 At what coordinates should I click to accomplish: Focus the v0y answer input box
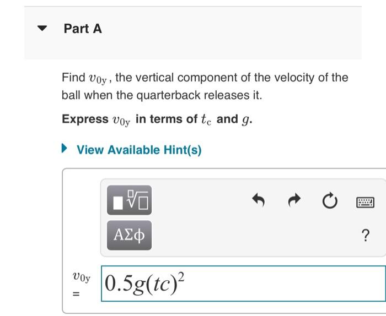[243, 284]
